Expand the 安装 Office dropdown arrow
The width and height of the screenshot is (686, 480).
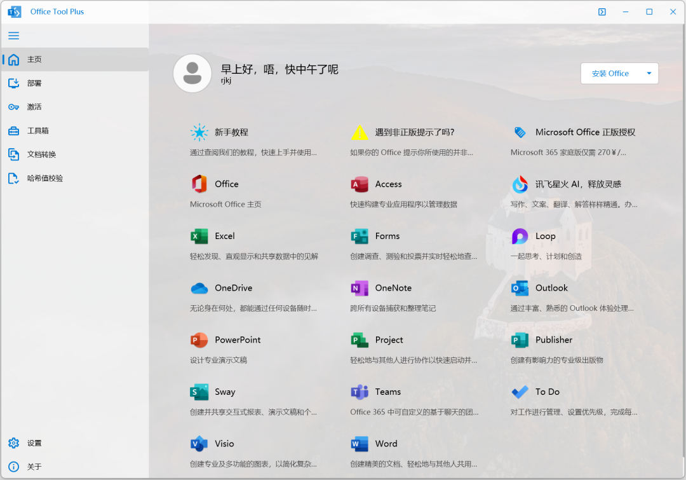pos(649,74)
